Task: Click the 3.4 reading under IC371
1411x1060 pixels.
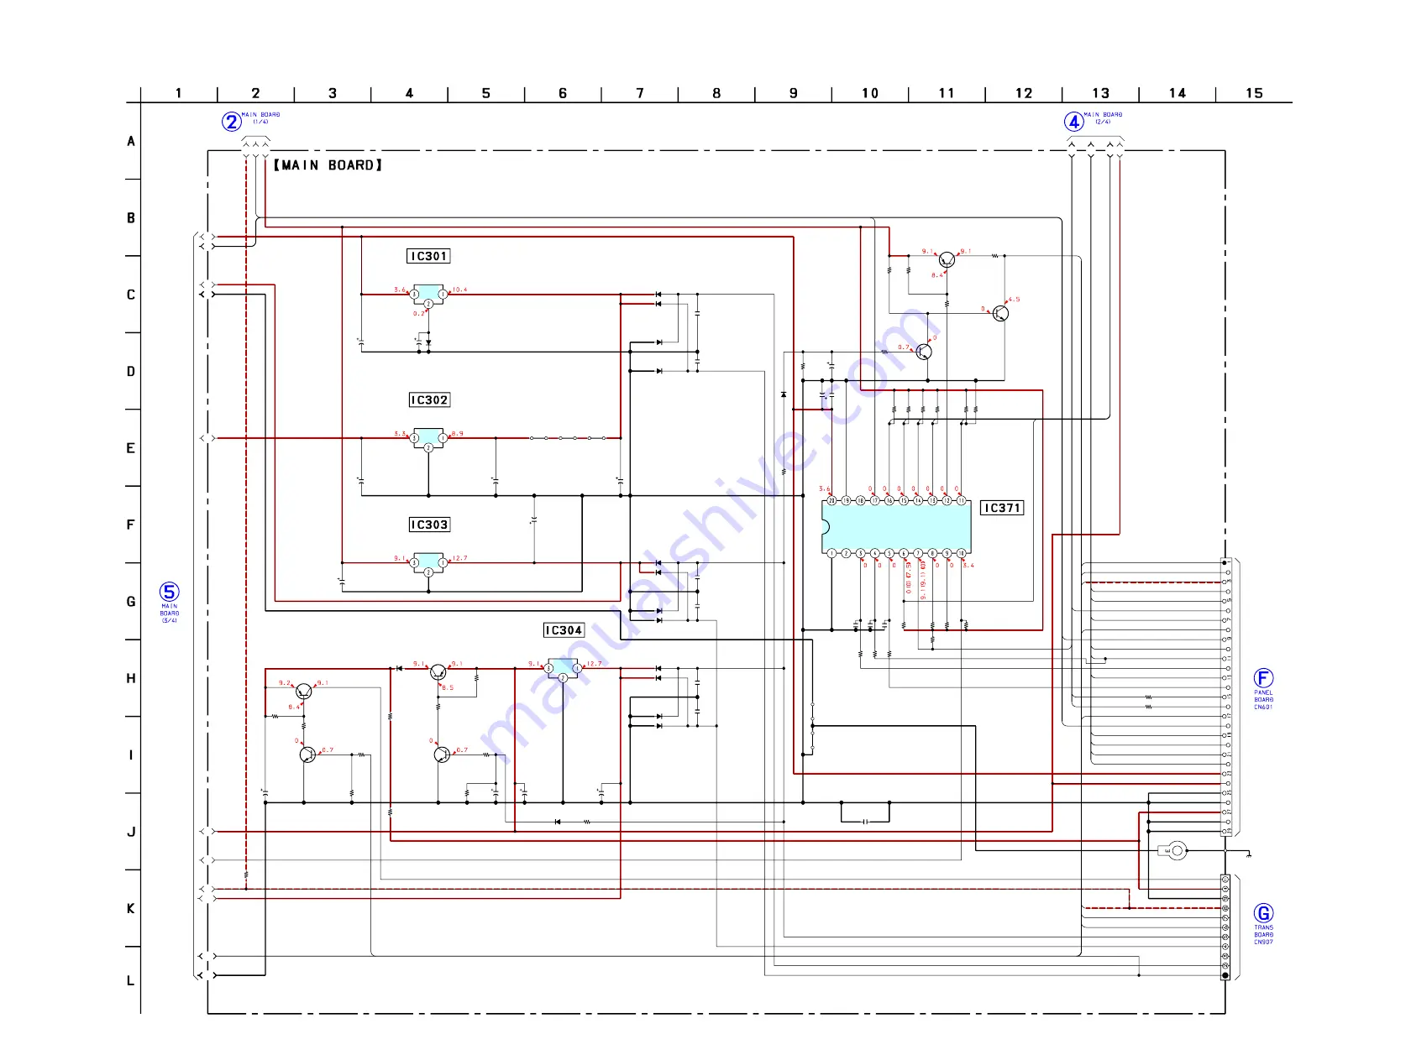Action: [968, 566]
